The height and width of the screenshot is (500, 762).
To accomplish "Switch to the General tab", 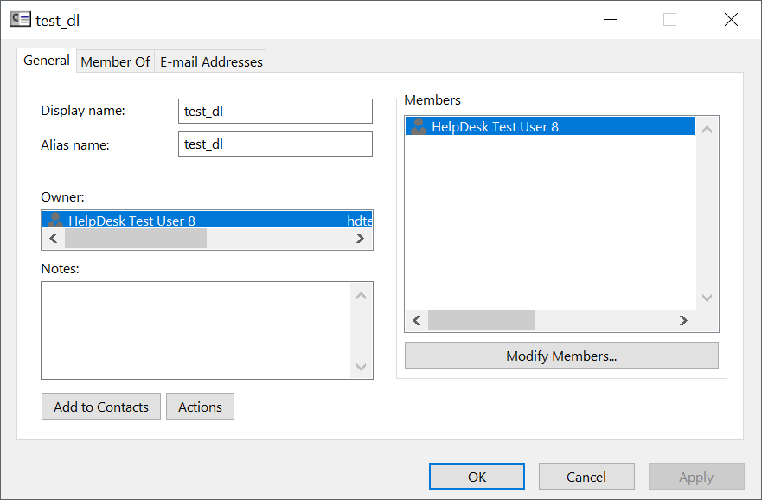I will click(47, 61).
